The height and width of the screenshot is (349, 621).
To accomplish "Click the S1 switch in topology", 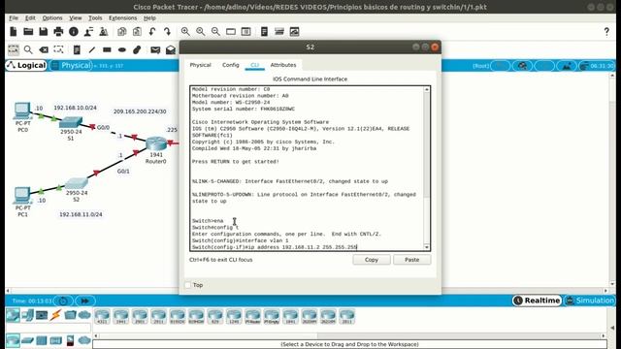I will (x=71, y=123).
